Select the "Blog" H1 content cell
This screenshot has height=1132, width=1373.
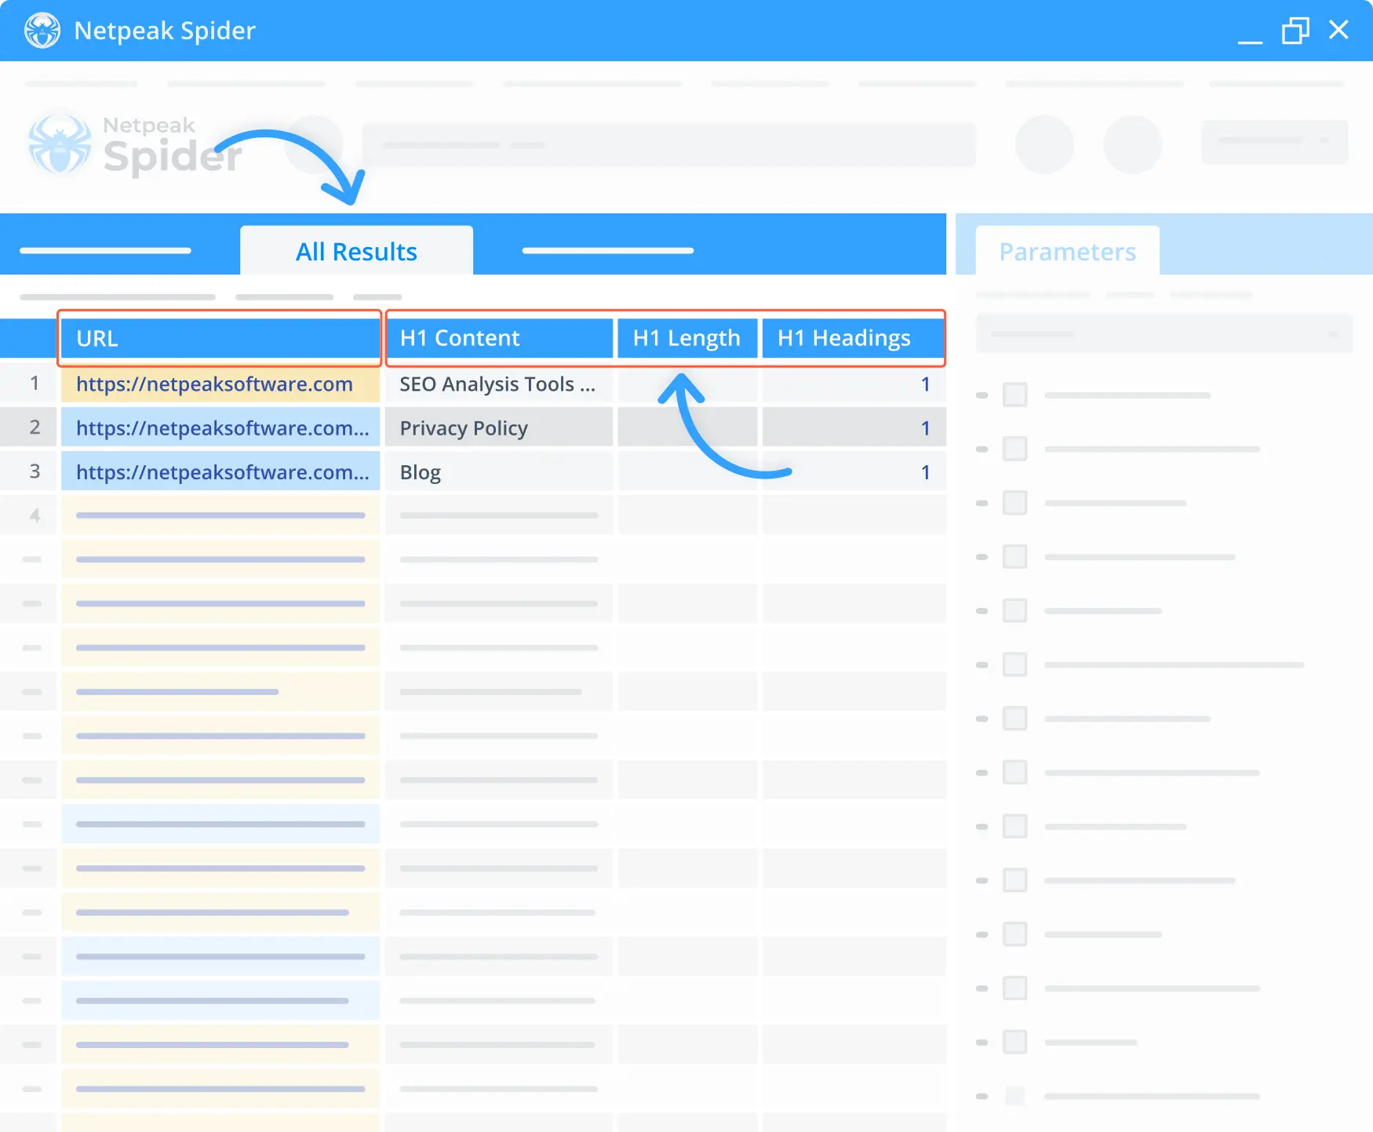point(499,472)
